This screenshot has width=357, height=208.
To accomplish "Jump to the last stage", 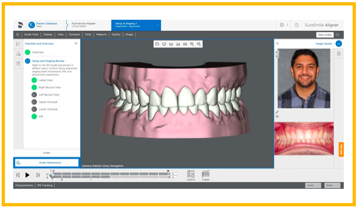I will click(38, 175).
